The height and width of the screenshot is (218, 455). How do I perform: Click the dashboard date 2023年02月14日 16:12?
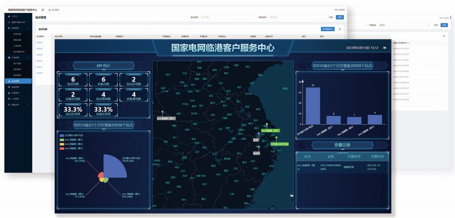pyautogui.click(x=362, y=48)
